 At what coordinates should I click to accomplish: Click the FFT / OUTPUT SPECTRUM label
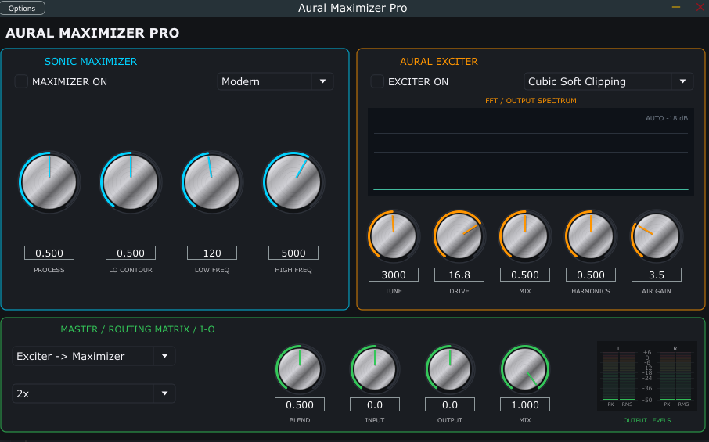[x=531, y=101]
